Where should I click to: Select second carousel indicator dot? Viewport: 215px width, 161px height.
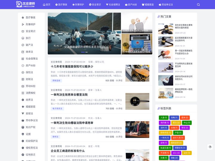coord(87,52)
